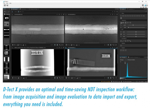The width and height of the screenshot is (150, 108).
Task: Select the second analysis tool icon
Action: 123,50
